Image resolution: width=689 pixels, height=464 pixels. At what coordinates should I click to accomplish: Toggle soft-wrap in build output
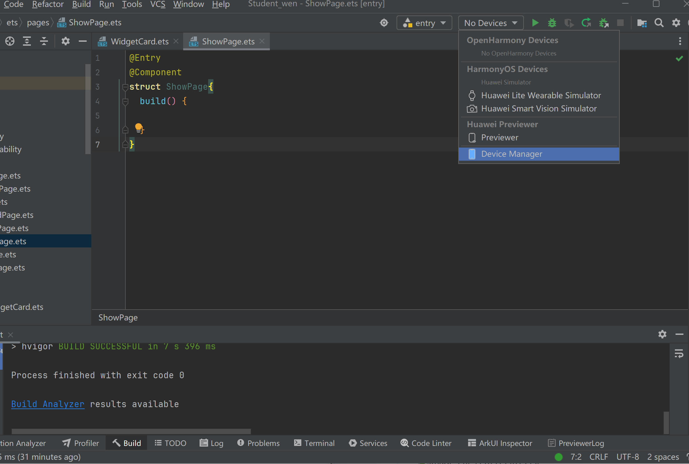(679, 354)
